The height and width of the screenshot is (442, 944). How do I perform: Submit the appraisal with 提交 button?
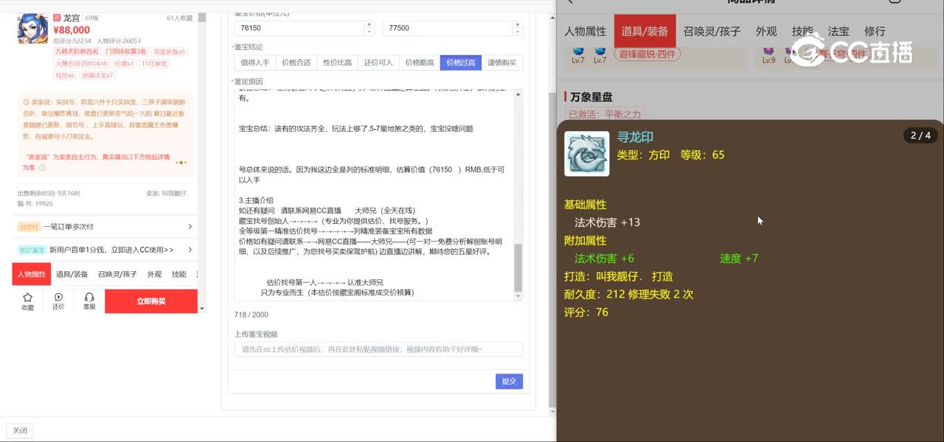509,382
